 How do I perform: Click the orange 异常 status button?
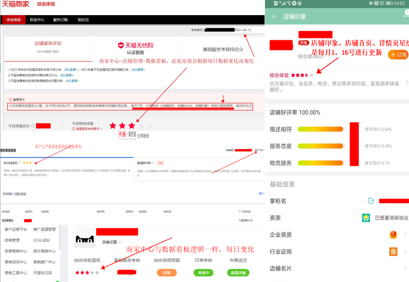click(166, 273)
